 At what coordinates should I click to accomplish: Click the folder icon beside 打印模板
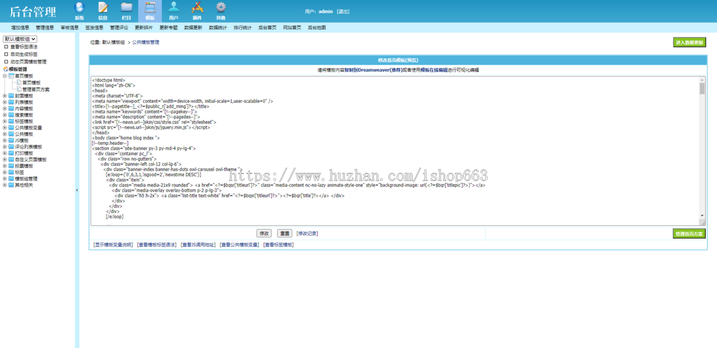[11, 154]
